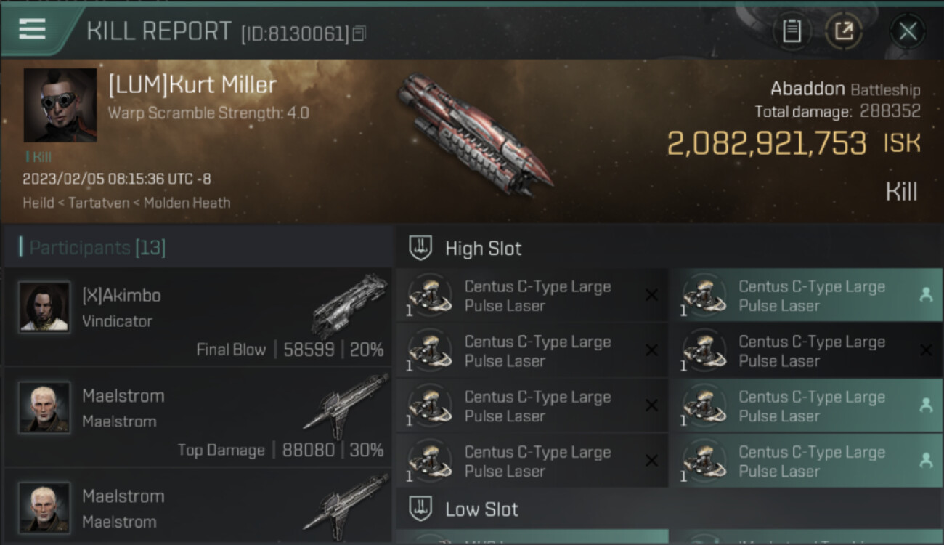Click the first right-column highlighted Pulse Laser
Viewport: 944px width, 545px height.
pos(806,296)
